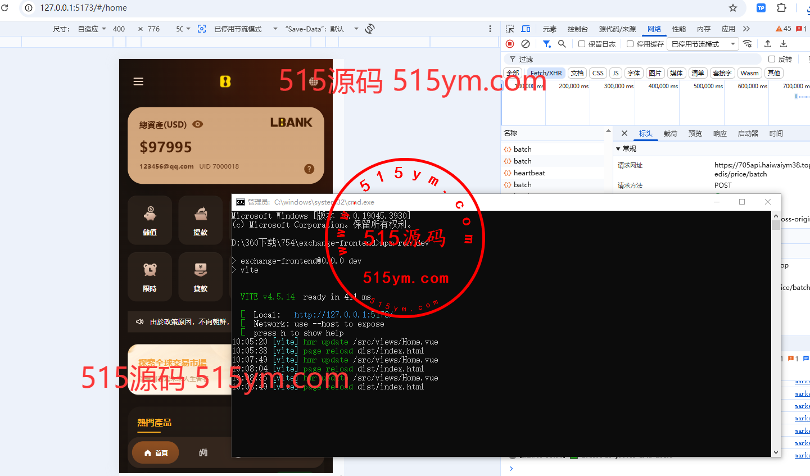Edit the viewport height field showing 776
The height and width of the screenshot is (476, 810).
[153, 29]
